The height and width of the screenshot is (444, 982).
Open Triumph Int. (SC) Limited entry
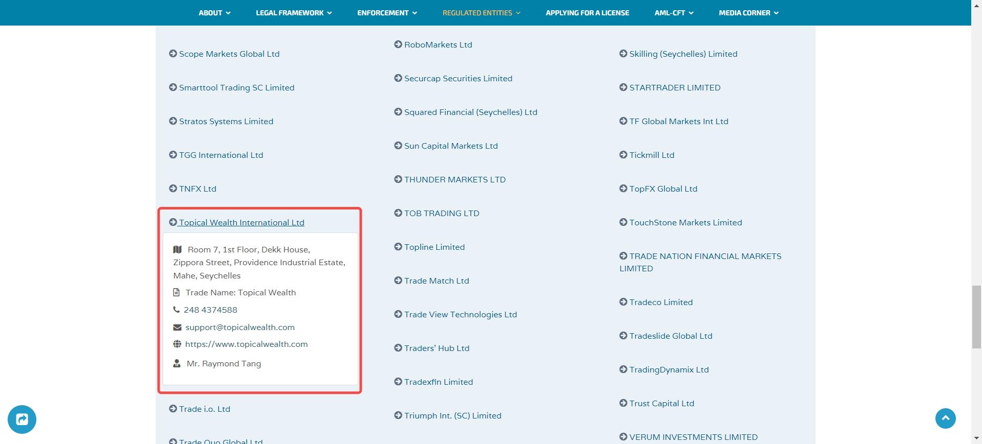pyautogui.click(x=448, y=415)
